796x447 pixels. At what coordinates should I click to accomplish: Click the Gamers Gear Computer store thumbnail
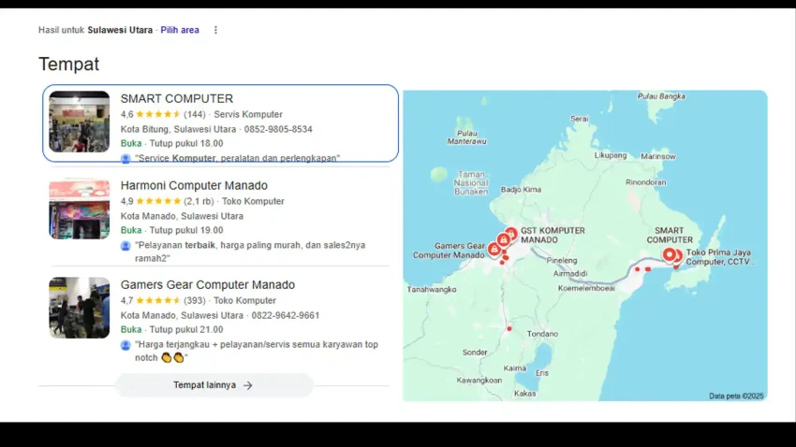(x=80, y=308)
